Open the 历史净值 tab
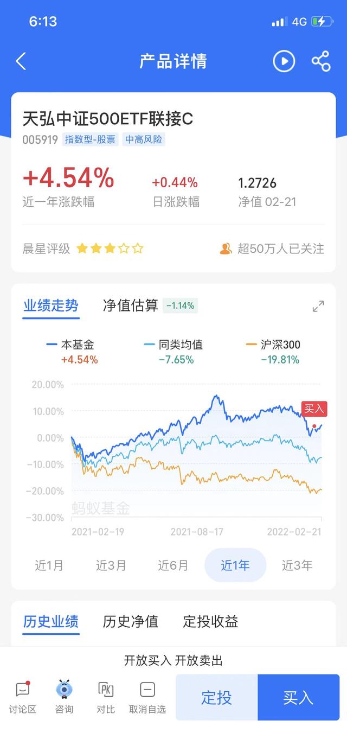347x752 pixels. point(131,621)
